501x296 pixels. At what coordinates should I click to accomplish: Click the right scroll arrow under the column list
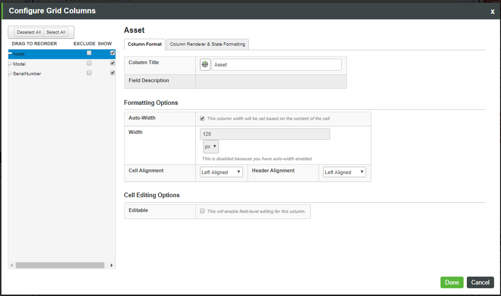111,265
